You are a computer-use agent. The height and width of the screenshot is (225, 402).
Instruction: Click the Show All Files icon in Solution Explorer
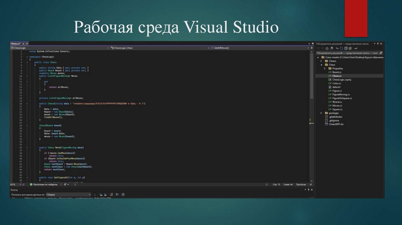click(350, 48)
